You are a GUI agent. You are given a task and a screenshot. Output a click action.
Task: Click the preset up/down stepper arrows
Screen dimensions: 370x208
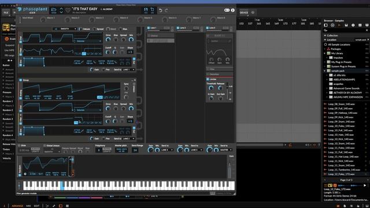(61, 10)
